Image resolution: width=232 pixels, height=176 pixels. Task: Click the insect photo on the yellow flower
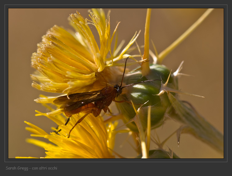tap(116, 83)
